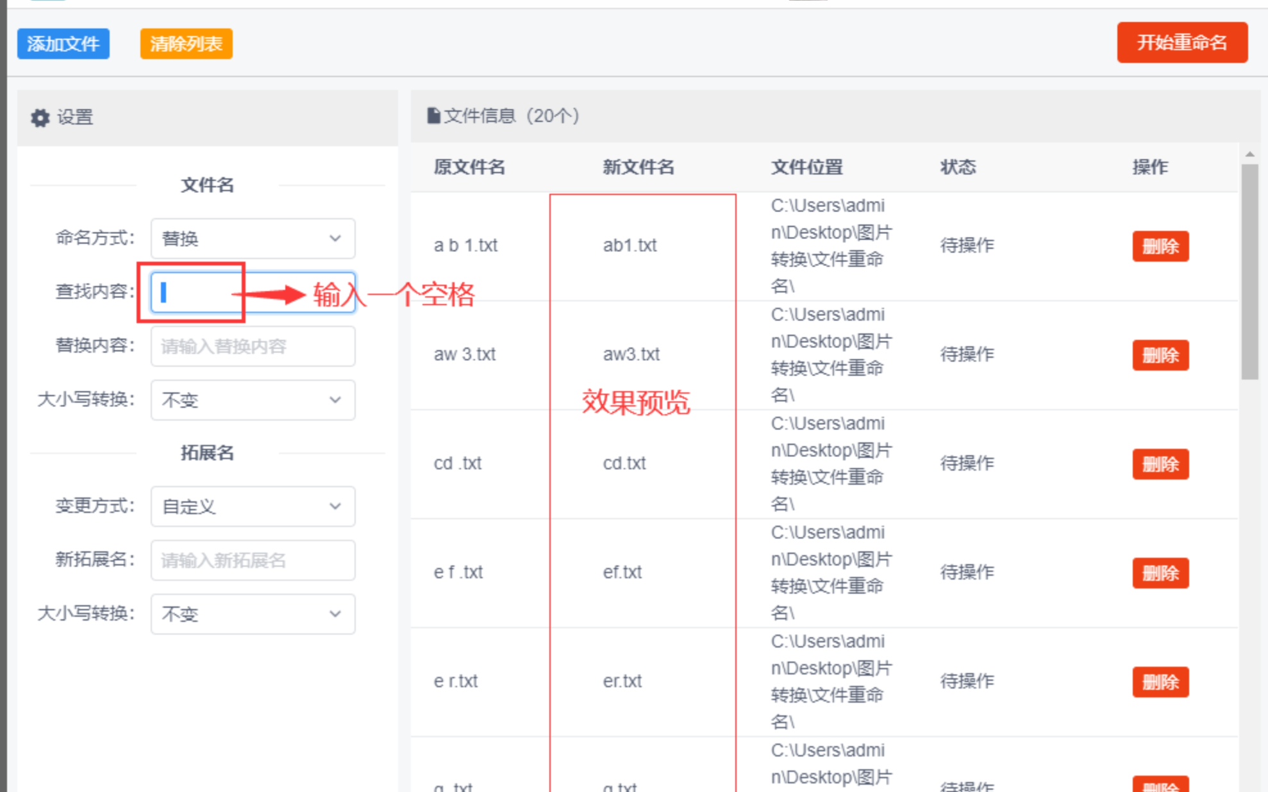Screen dimensions: 1268x792
Task: Click the 设置 panel title
Action: [75, 117]
